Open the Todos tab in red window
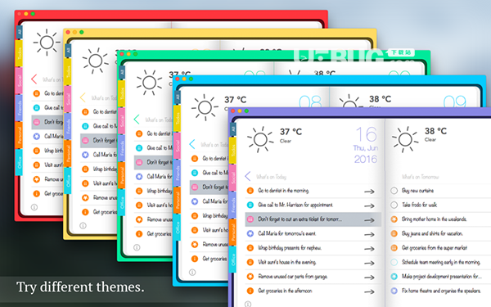The image size is (491, 307). (x=19, y=53)
